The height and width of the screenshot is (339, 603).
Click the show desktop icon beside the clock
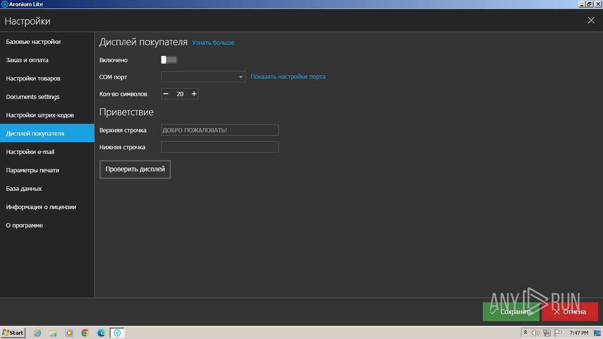(597, 333)
